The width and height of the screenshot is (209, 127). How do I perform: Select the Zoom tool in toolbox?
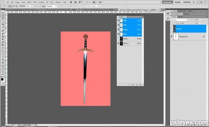[x=3, y=74]
